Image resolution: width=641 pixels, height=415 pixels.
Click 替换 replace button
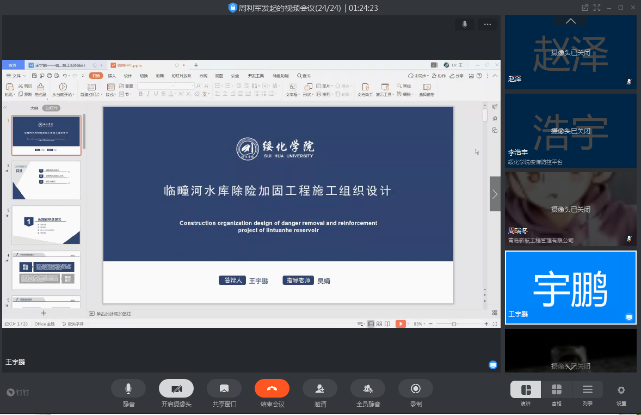pyautogui.click(x=404, y=94)
